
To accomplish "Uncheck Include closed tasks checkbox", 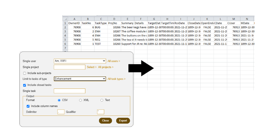I will pos(25,85).
